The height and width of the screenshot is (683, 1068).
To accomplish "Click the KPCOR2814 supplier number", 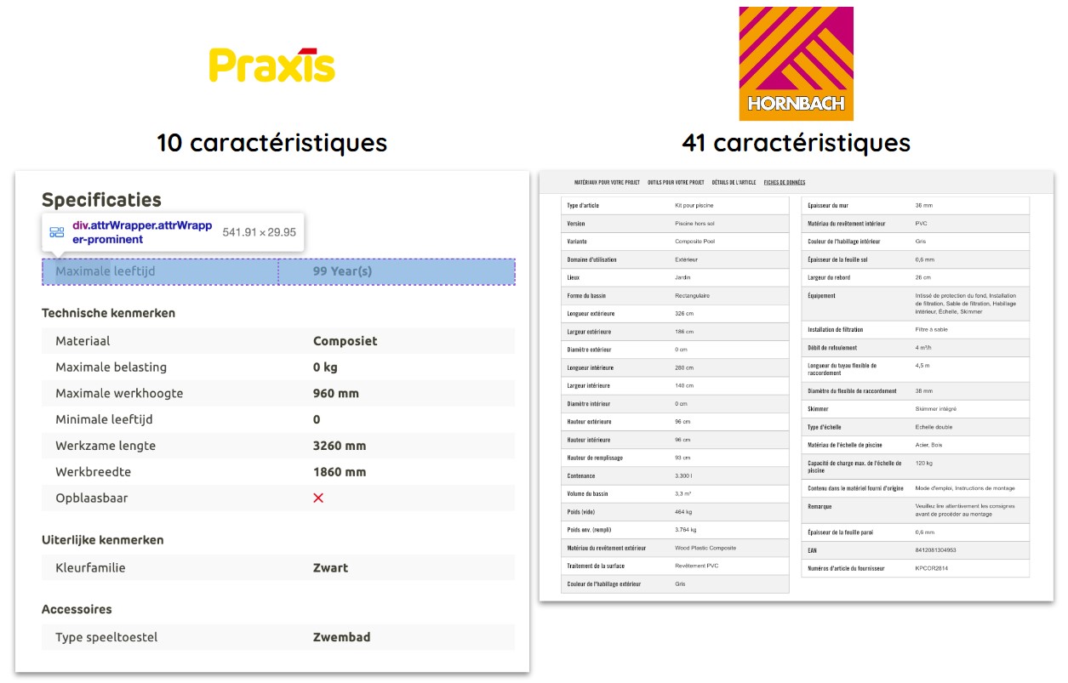I will click(x=931, y=568).
